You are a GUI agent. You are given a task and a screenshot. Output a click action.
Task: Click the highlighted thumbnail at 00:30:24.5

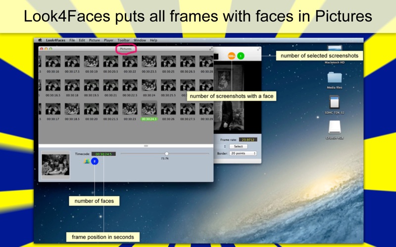pyautogui.click(x=149, y=109)
